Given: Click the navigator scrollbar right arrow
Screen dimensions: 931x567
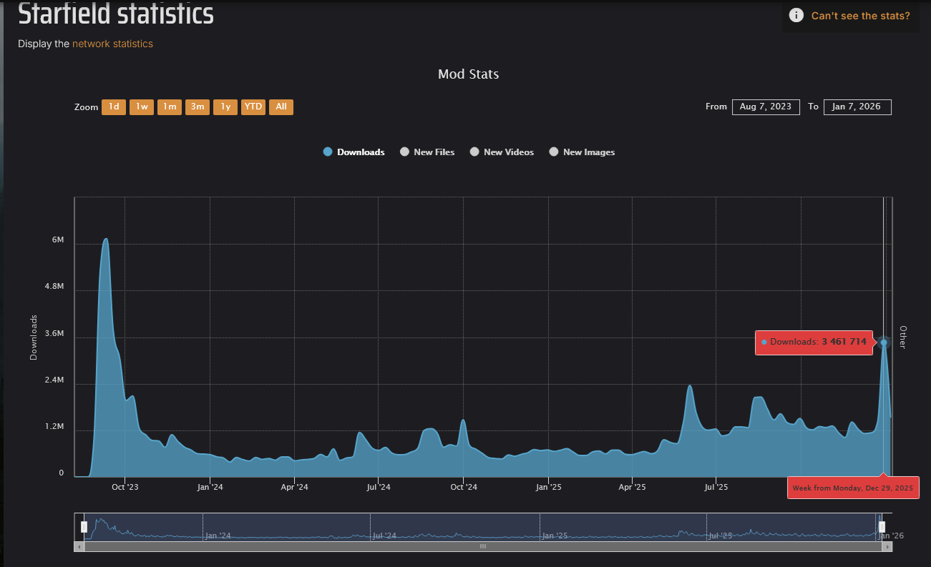Looking at the screenshot, I should (x=887, y=546).
